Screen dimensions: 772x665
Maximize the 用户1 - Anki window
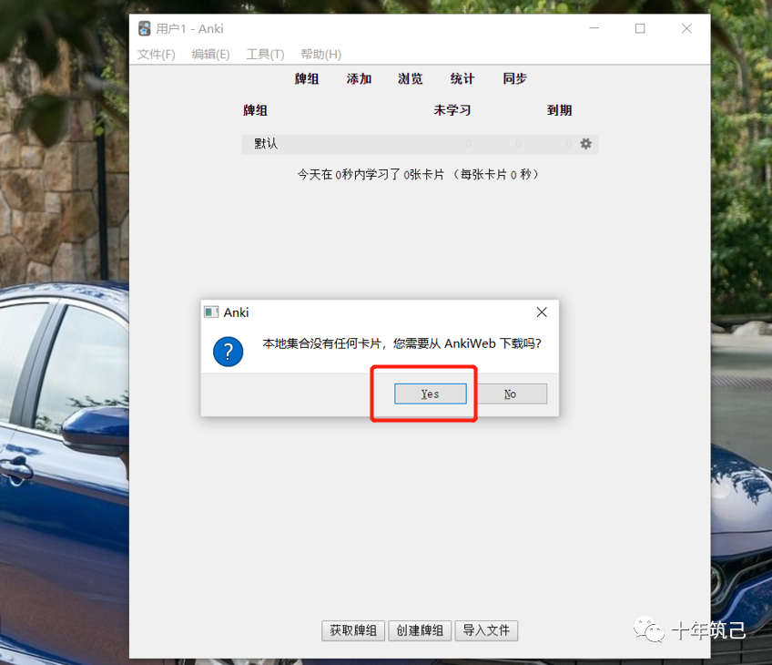[640, 28]
